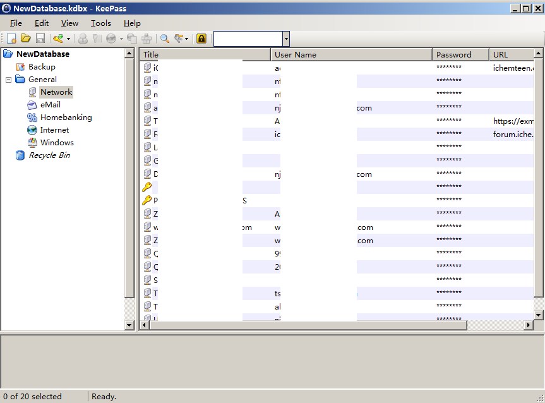Click the Add Entry key icon
The height and width of the screenshot is (403, 545).
[x=58, y=39]
